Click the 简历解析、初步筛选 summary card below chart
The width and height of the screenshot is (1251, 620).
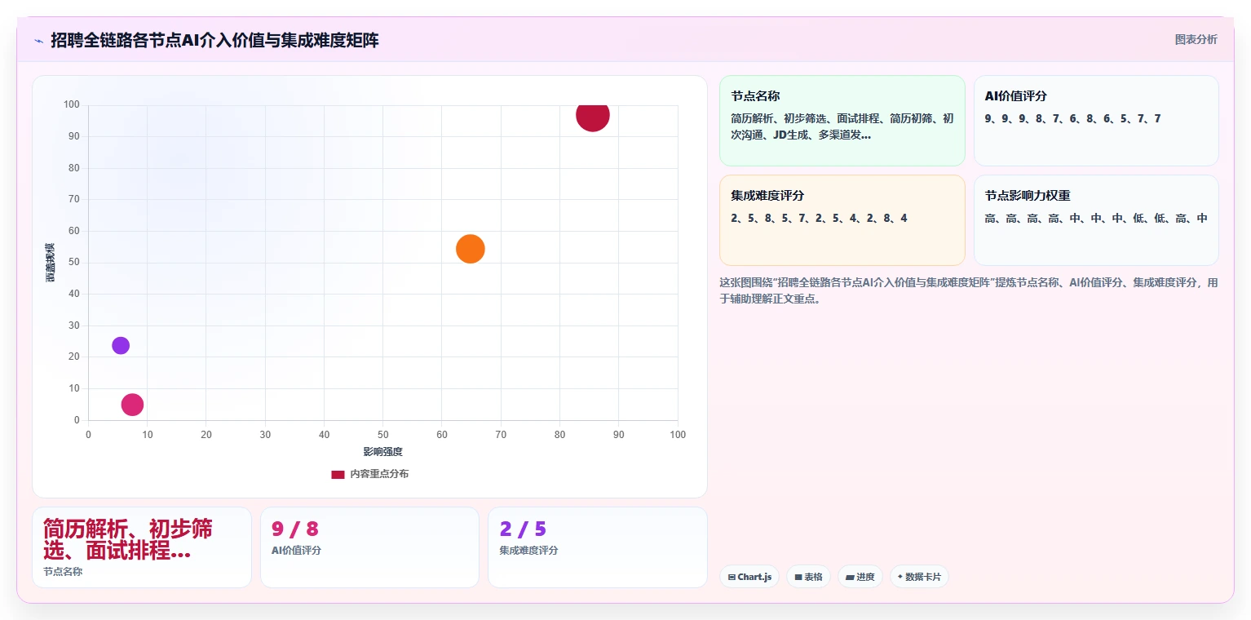[142, 547]
